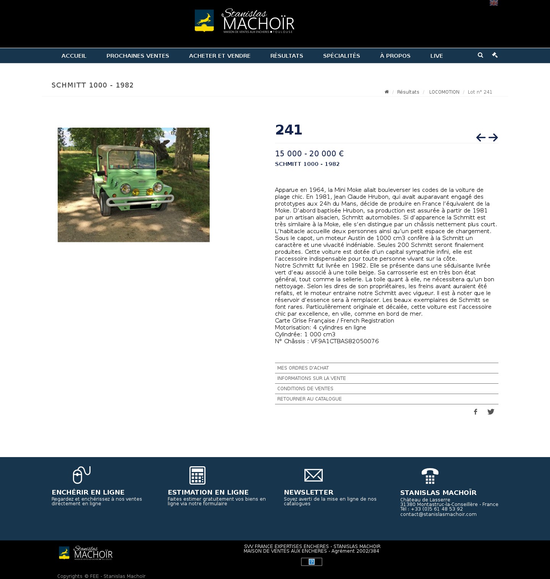Open the search magnifier icon in navbar
Image resolution: width=550 pixels, height=579 pixels.
click(480, 55)
